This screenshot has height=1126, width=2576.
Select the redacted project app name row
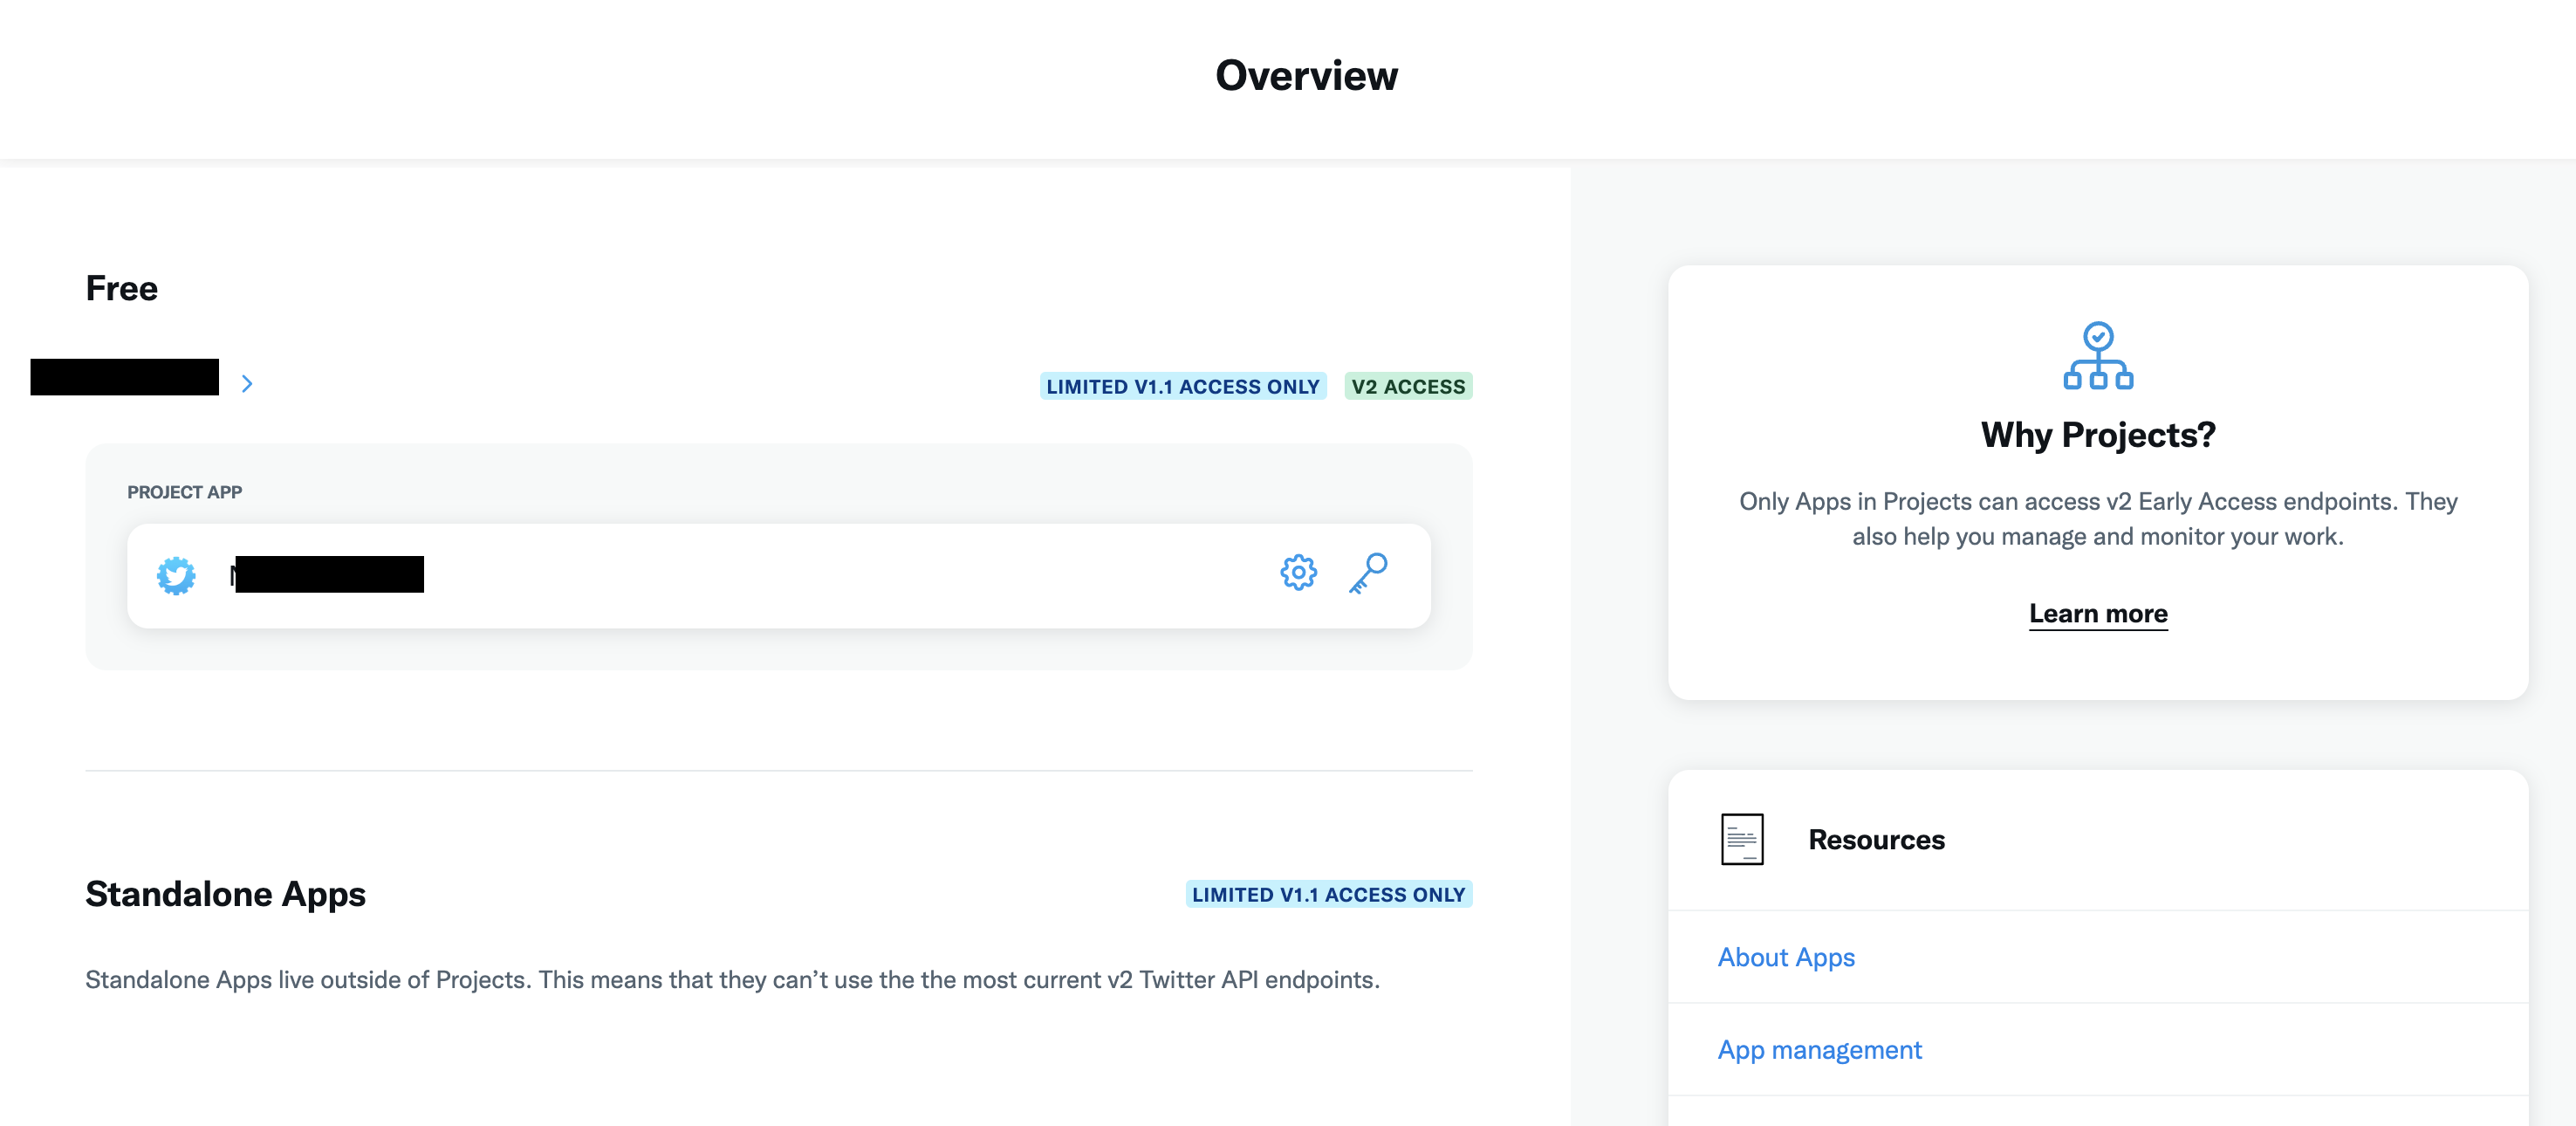[x=325, y=574]
